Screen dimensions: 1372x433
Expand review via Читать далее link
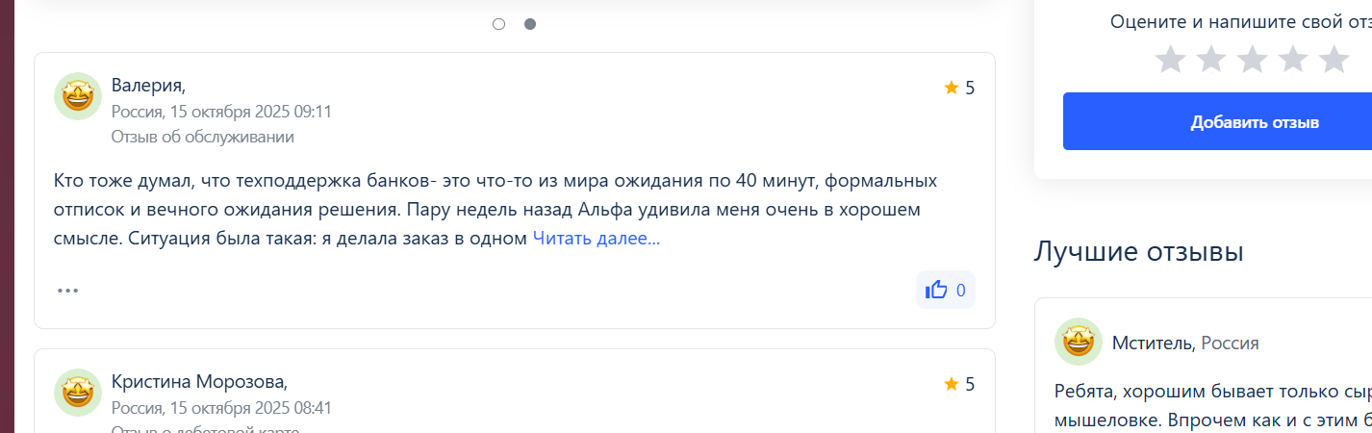[x=597, y=239]
